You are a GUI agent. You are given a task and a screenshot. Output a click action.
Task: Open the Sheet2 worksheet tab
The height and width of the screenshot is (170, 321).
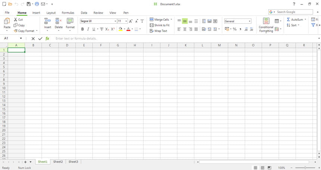(58, 162)
